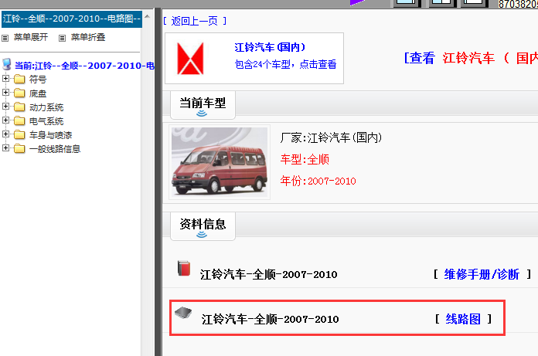Viewport: 538px width, 356px height.
Task: Select the 电气系统 tree label
Action: tap(46, 121)
